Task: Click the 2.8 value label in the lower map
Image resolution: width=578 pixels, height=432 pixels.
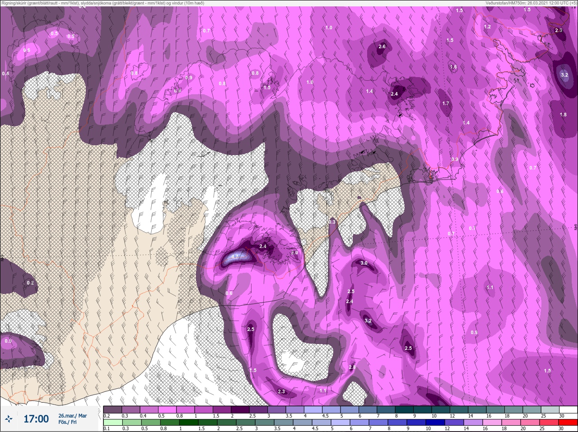Action: [352, 368]
